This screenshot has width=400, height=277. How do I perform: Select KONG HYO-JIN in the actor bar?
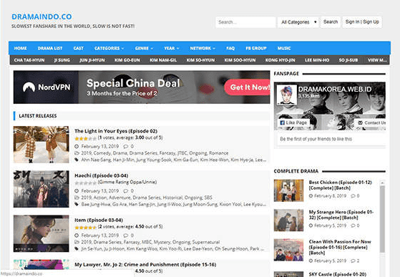pos(280,60)
